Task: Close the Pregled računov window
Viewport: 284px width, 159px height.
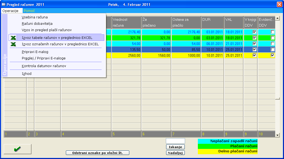Action: [279, 5]
